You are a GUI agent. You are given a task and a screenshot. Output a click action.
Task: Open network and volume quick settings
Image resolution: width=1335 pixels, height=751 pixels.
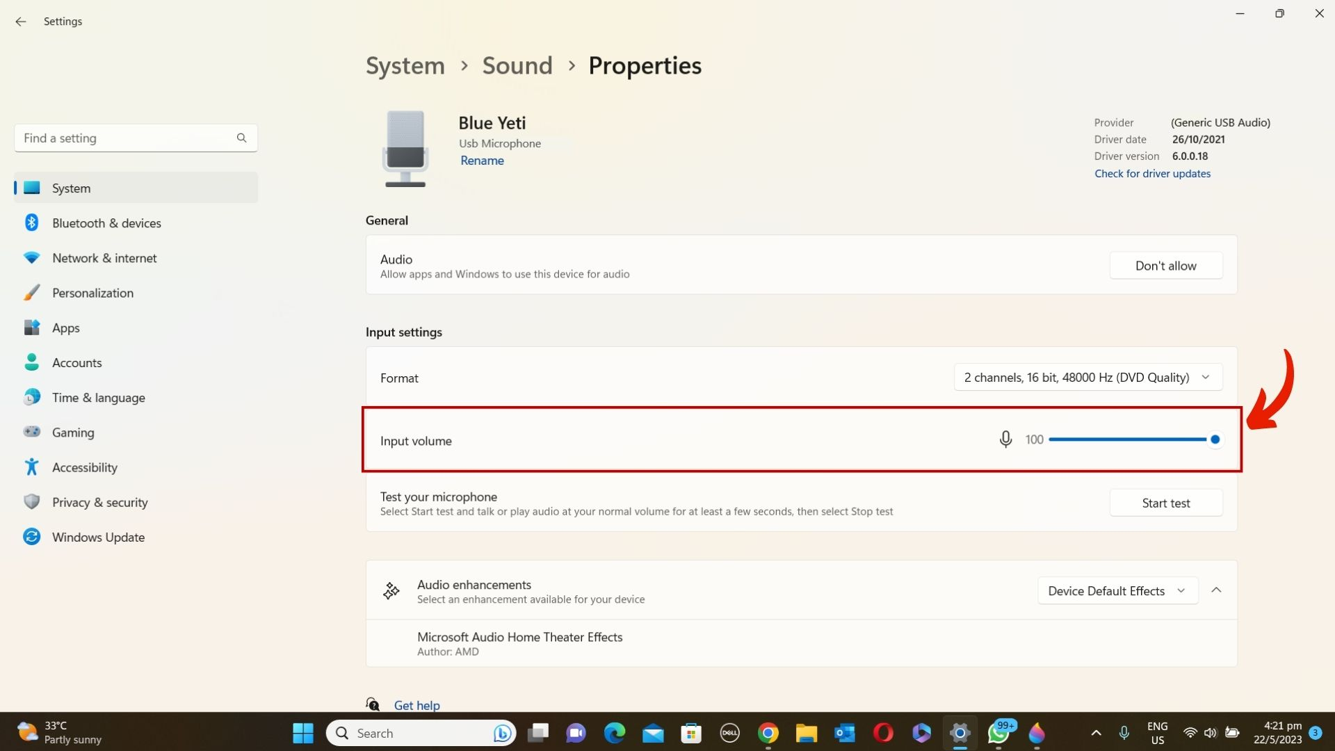(x=1211, y=733)
